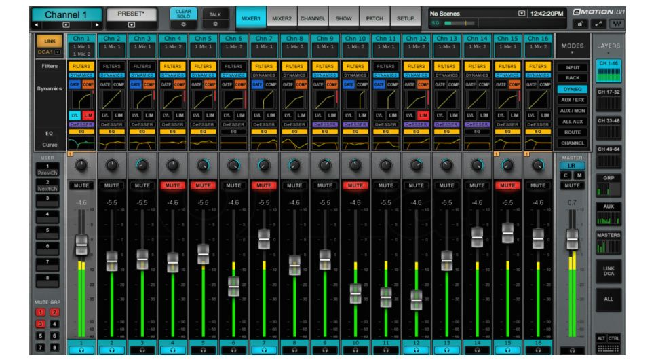
Task: Toggle headphone cue on channel 1
Action: (81, 350)
